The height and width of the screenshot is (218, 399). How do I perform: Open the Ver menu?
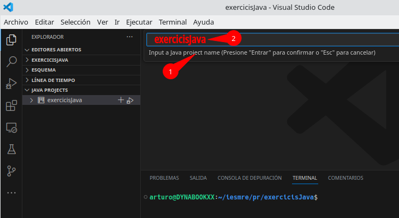point(102,22)
